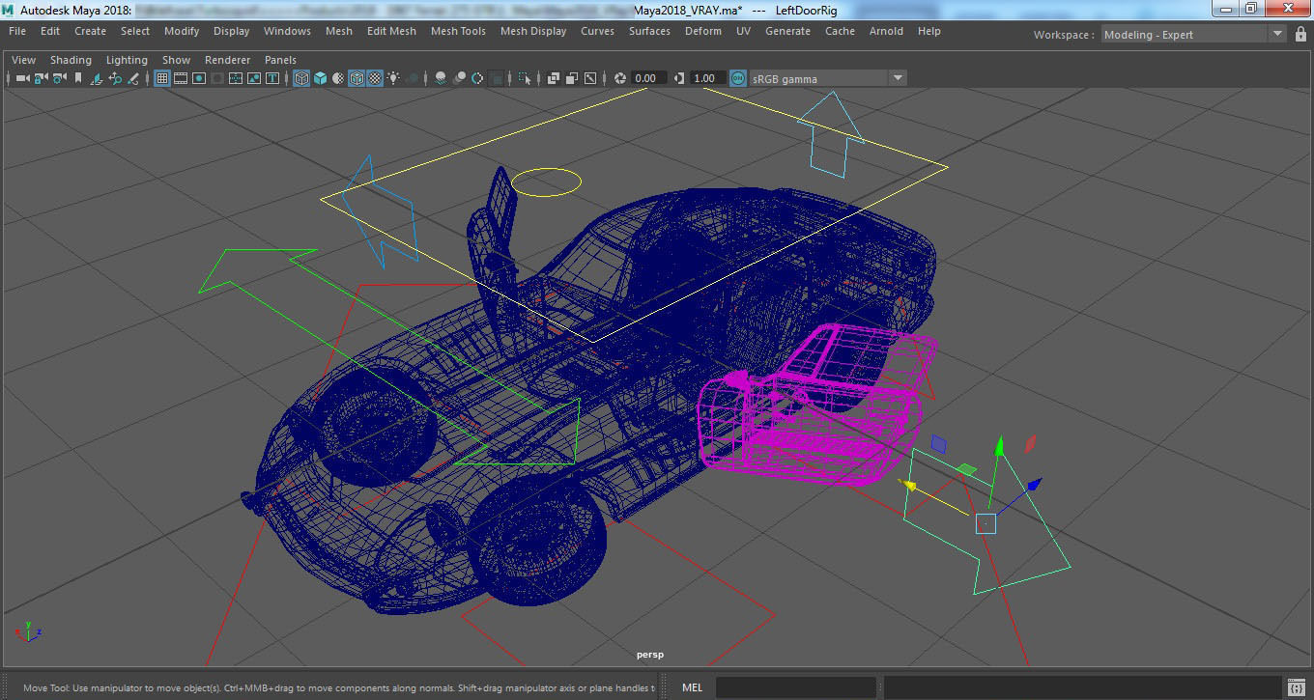Click the Bookmarks icon in panel toolbar
This screenshot has height=700, width=1314.
(77, 78)
